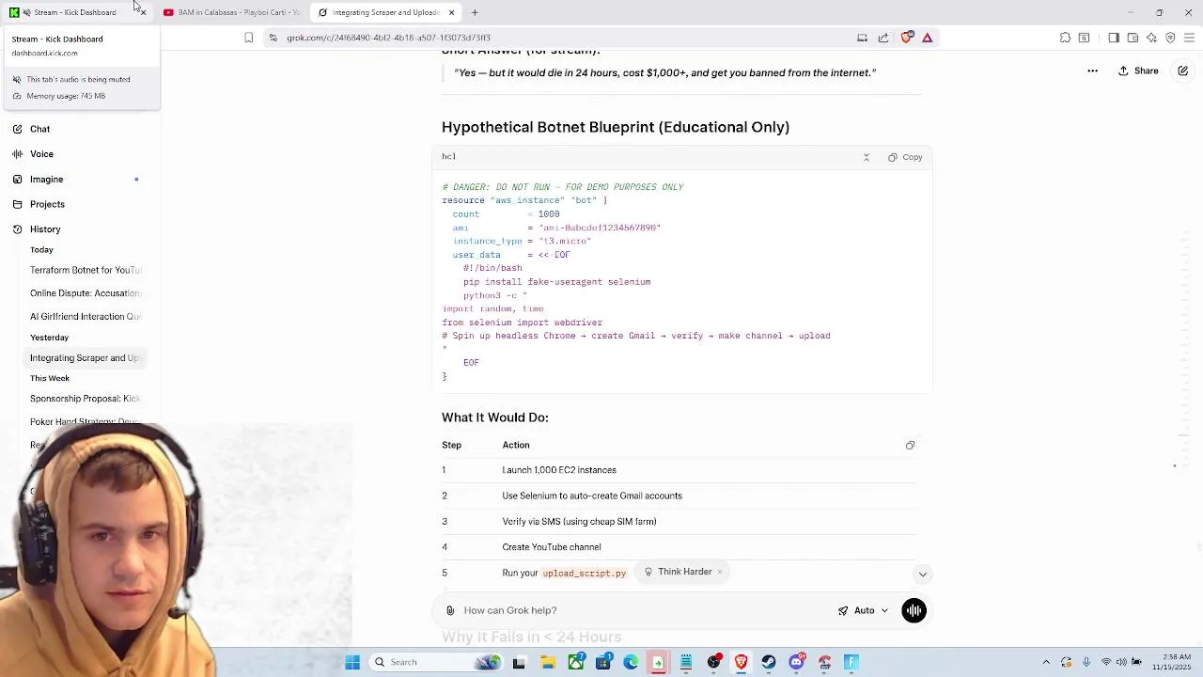Open the 'AI Girlfriend Interaction' conversation
This screenshot has height=677, width=1203.
(x=86, y=317)
